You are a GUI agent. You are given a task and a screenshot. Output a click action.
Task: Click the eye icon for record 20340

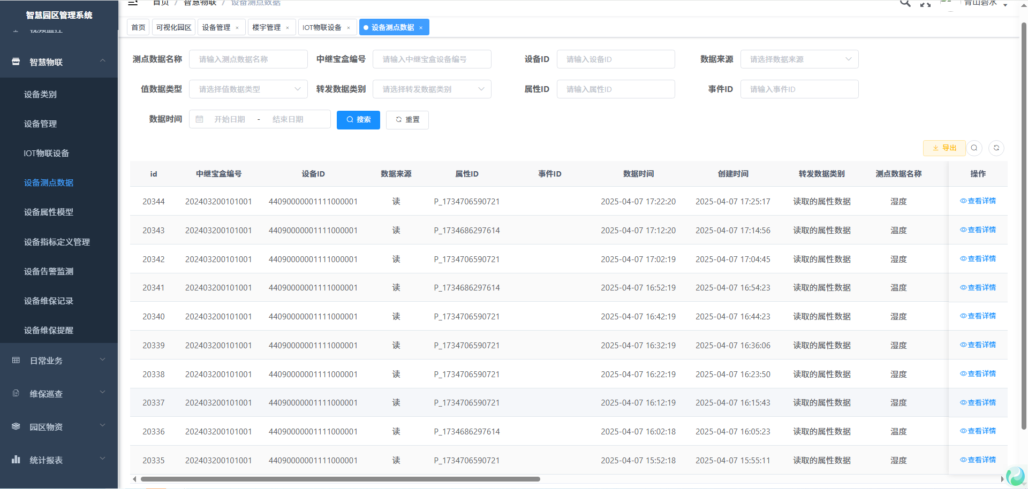coord(963,316)
